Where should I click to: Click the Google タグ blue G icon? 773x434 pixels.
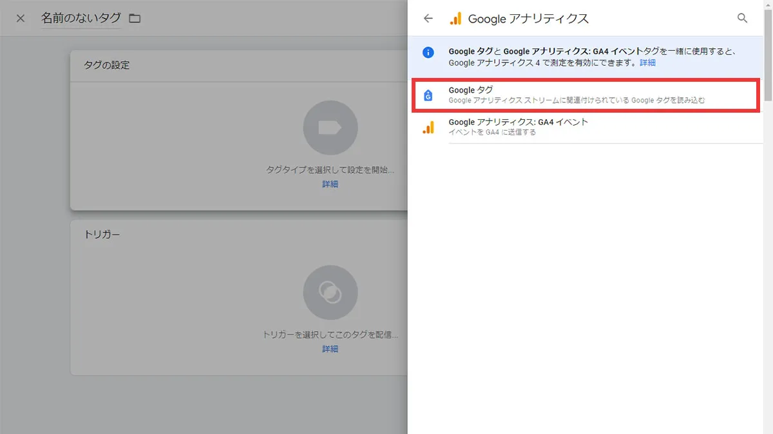point(429,94)
